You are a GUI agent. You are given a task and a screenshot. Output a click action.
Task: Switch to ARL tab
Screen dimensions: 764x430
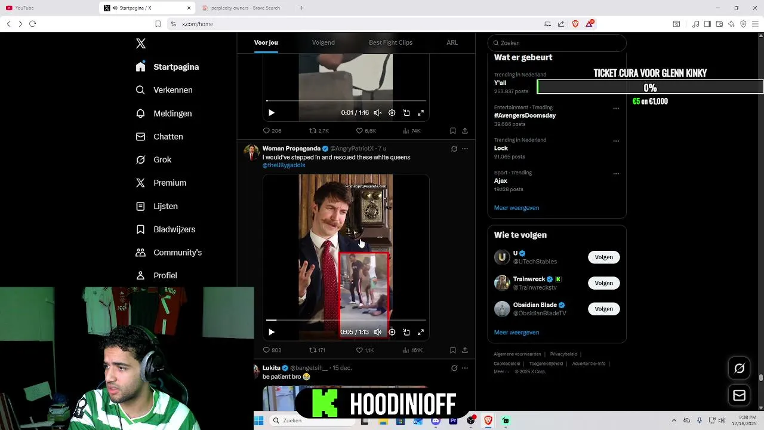[452, 42]
